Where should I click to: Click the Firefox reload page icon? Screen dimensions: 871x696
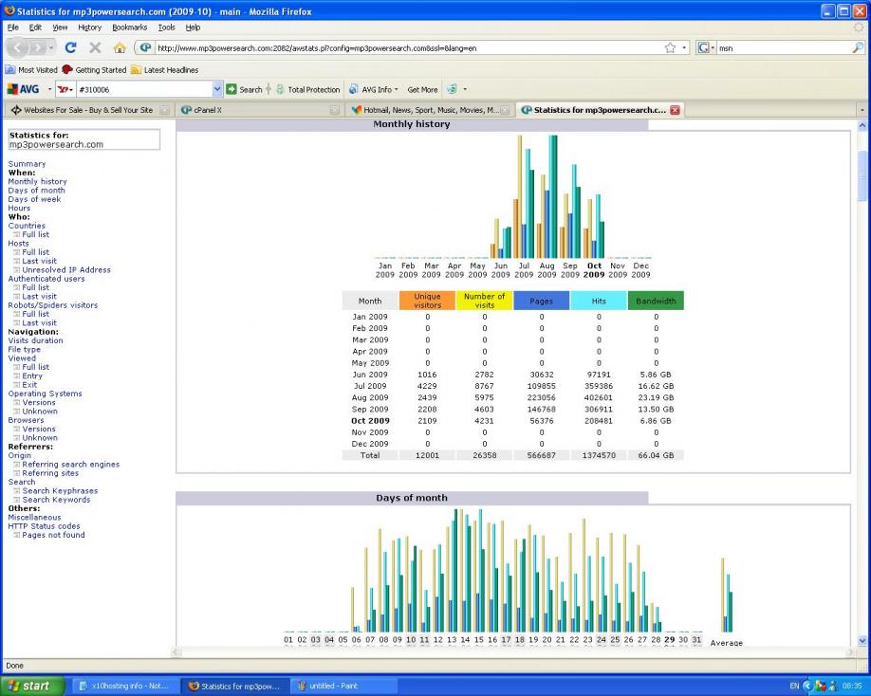[71, 48]
